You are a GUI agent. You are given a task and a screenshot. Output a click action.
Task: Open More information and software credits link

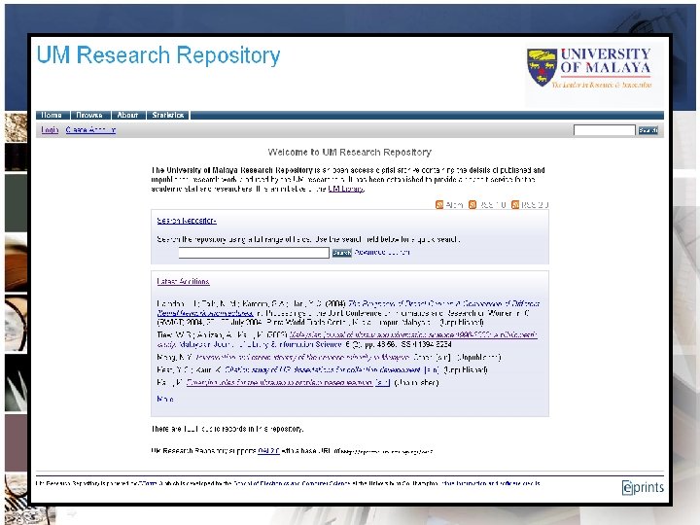click(x=491, y=483)
